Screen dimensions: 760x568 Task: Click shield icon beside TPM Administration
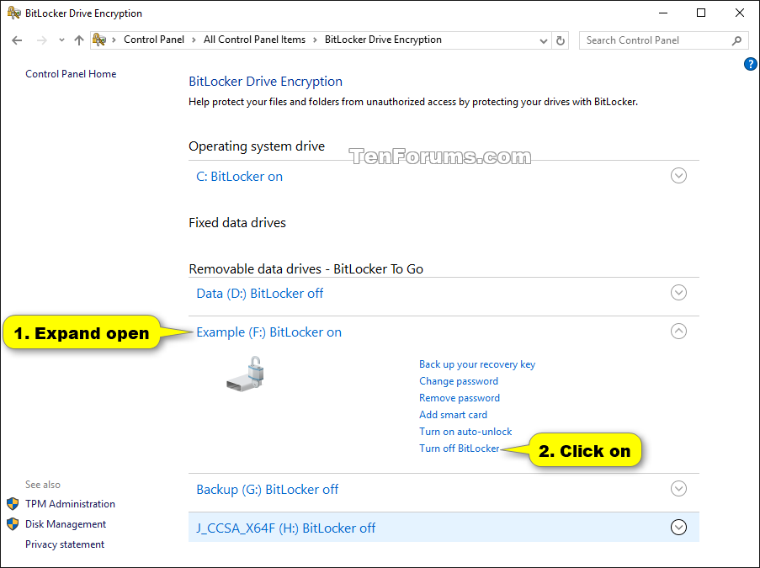[x=13, y=504]
